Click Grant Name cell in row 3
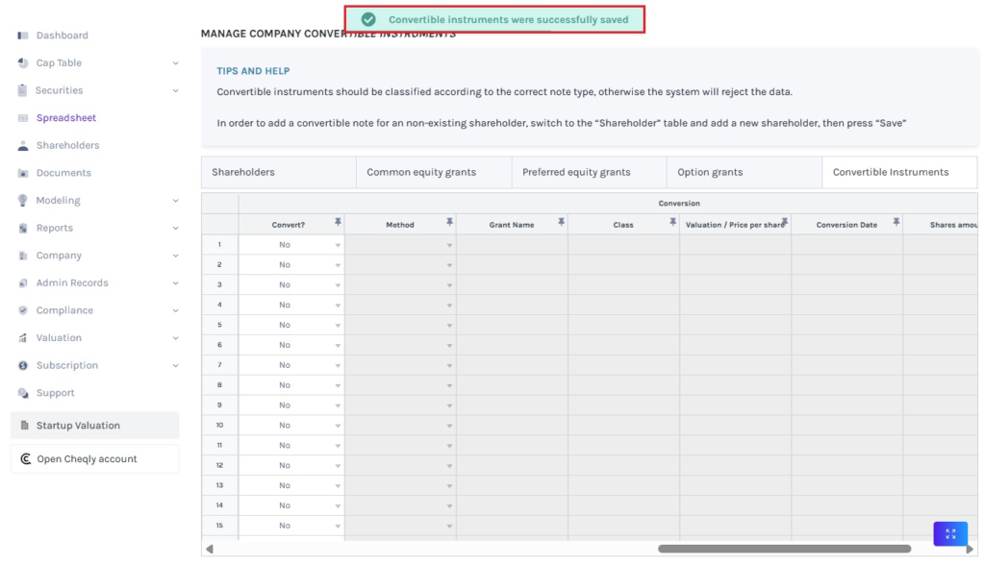This screenshot has width=985, height=564. tap(512, 285)
